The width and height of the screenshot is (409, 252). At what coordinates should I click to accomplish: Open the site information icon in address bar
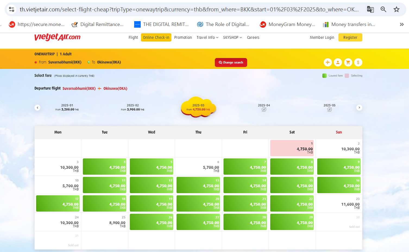(12, 9)
